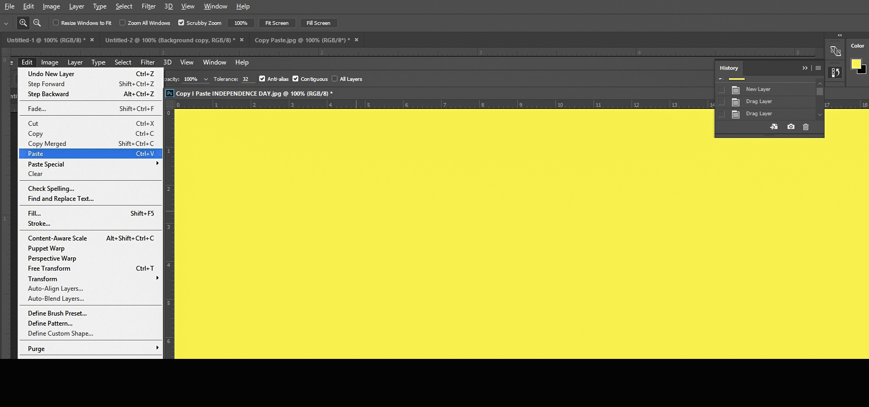Enable the All Layers checkbox

coord(334,79)
